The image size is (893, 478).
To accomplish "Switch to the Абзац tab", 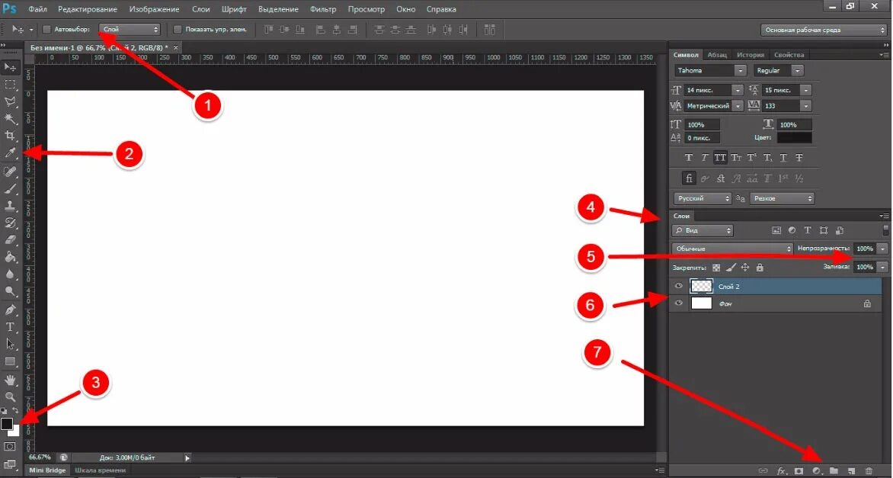I will click(717, 55).
